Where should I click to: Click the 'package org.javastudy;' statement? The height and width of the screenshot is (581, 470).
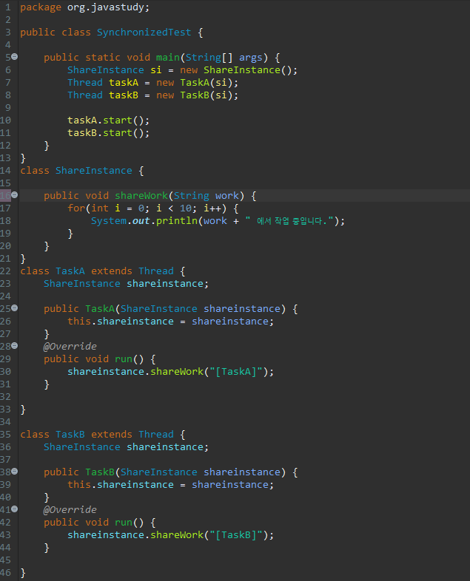click(x=84, y=7)
